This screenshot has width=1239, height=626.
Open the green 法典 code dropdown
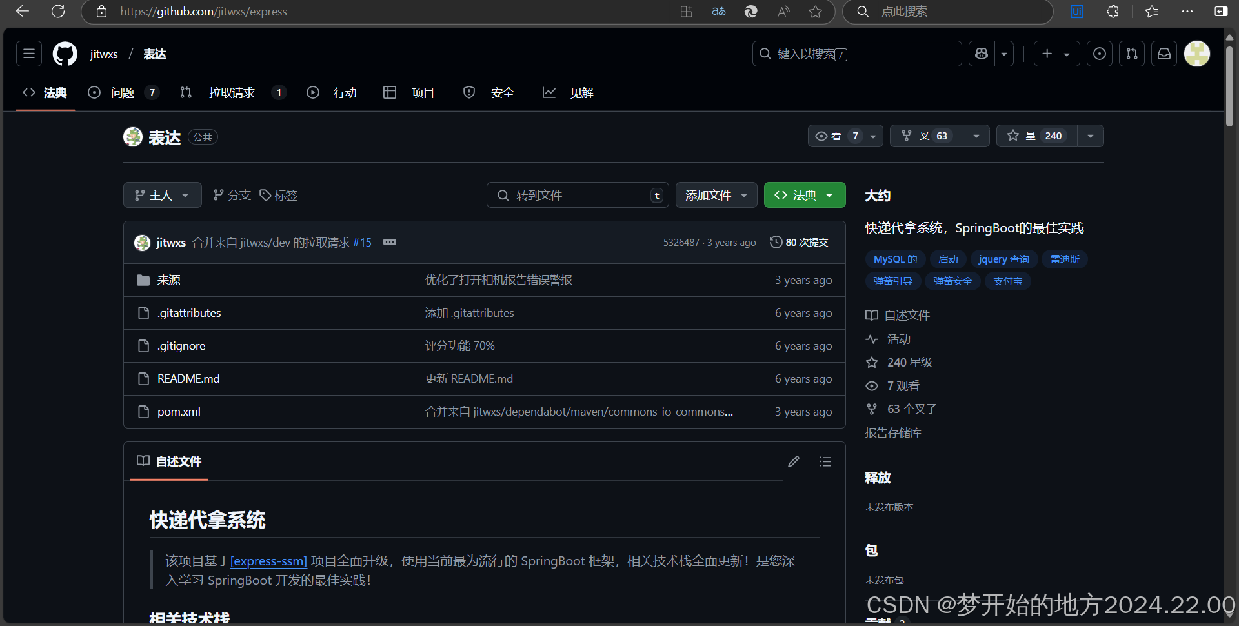click(x=804, y=195)
